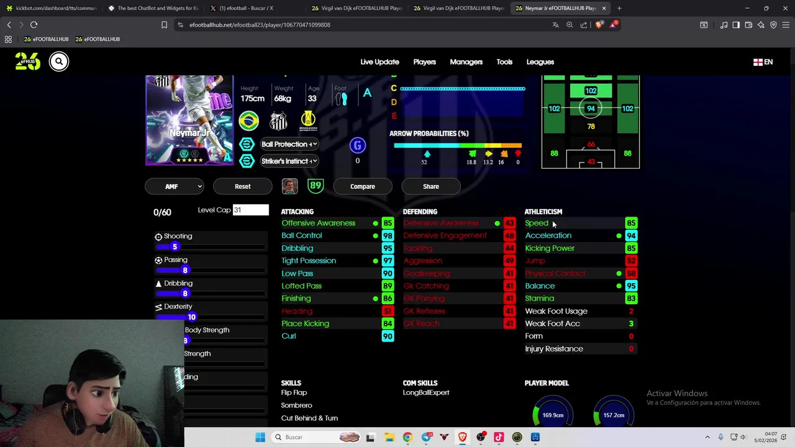Viewport: 795px width, 447px height.
Task: Click the blue G booster circle icon
Action: click(x=357, y=145)
